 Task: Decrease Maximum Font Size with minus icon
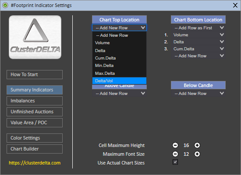point(175,154)
